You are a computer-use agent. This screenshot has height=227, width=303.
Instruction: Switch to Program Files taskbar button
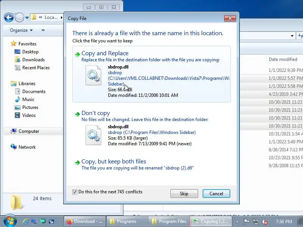click(169, 221)
